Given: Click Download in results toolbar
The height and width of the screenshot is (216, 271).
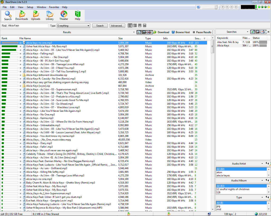Looking at the screenshot, I should (161, 32).
